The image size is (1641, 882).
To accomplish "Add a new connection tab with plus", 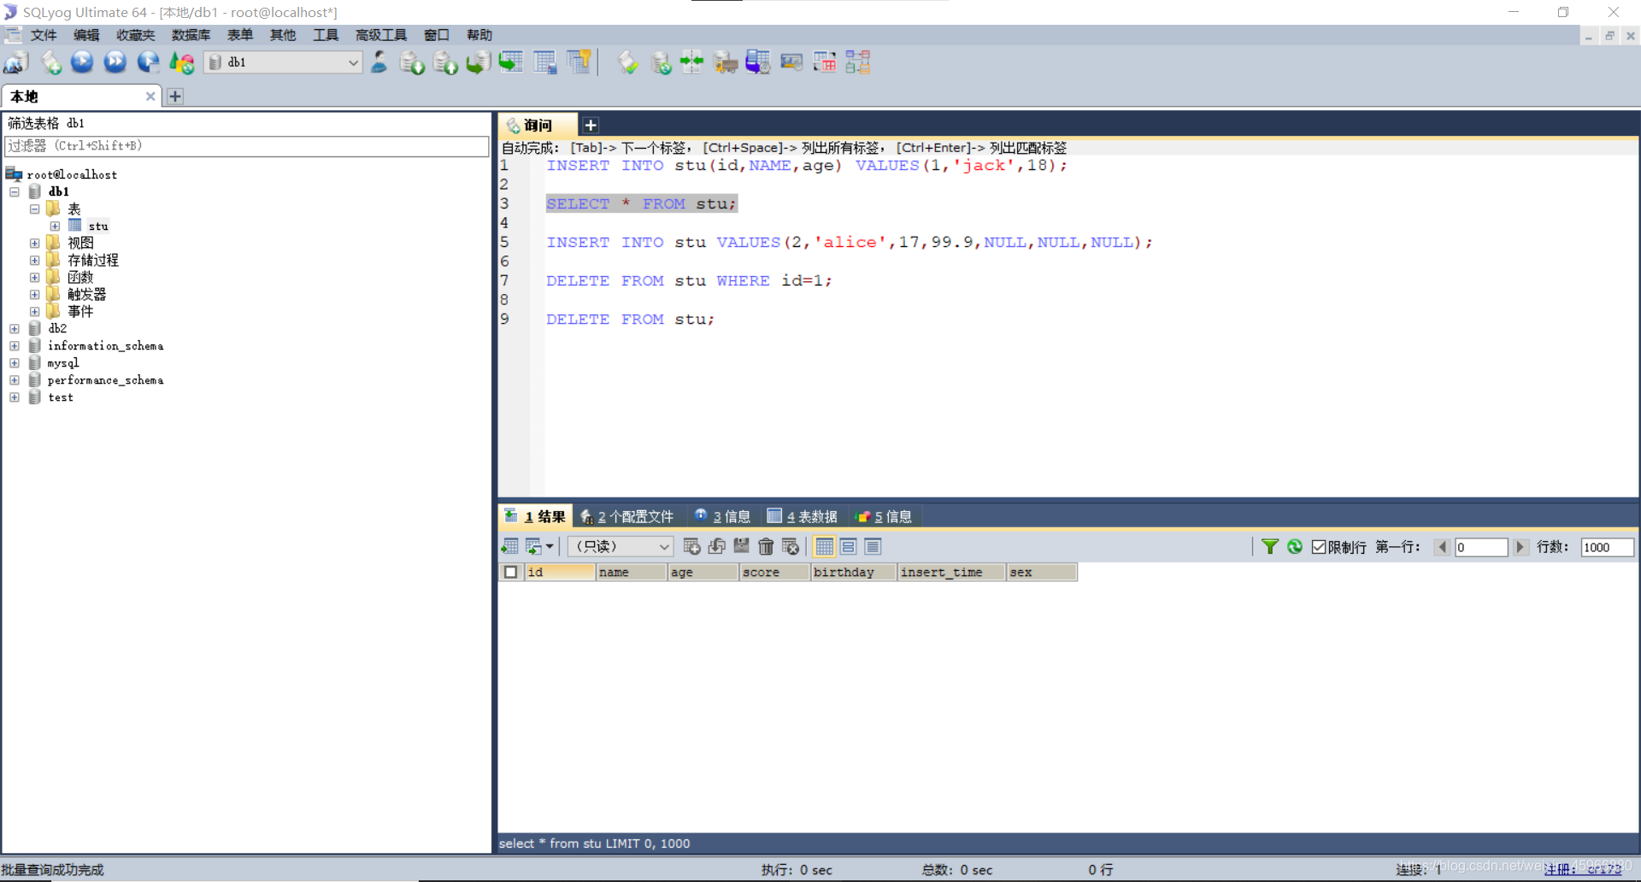I will (175, 97).
